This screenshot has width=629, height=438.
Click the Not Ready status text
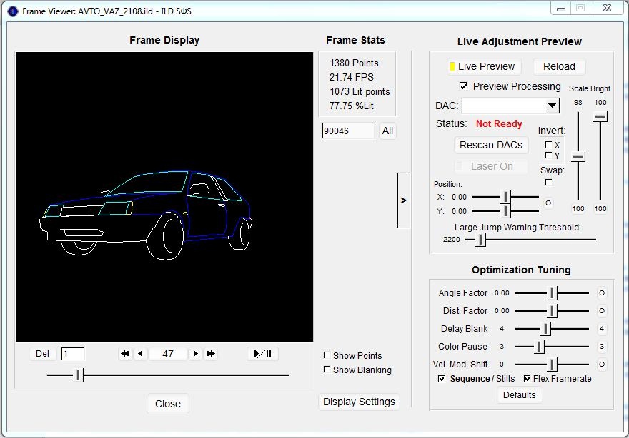tap(499, 123)
